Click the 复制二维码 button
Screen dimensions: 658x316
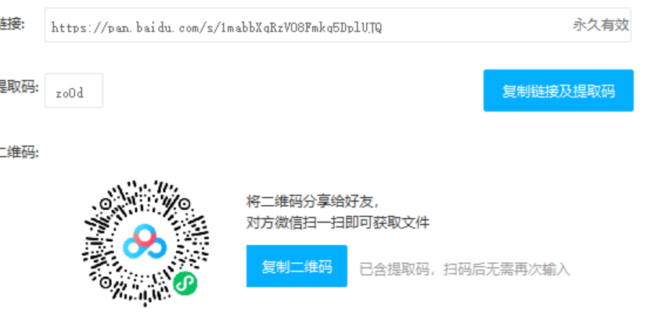coord(297,266)
